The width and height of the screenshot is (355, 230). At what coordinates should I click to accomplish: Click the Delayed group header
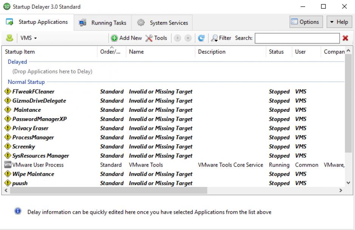(17, 62)
